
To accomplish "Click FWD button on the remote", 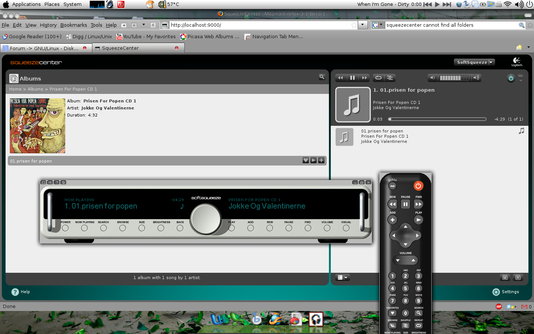I will pos(419,204).
